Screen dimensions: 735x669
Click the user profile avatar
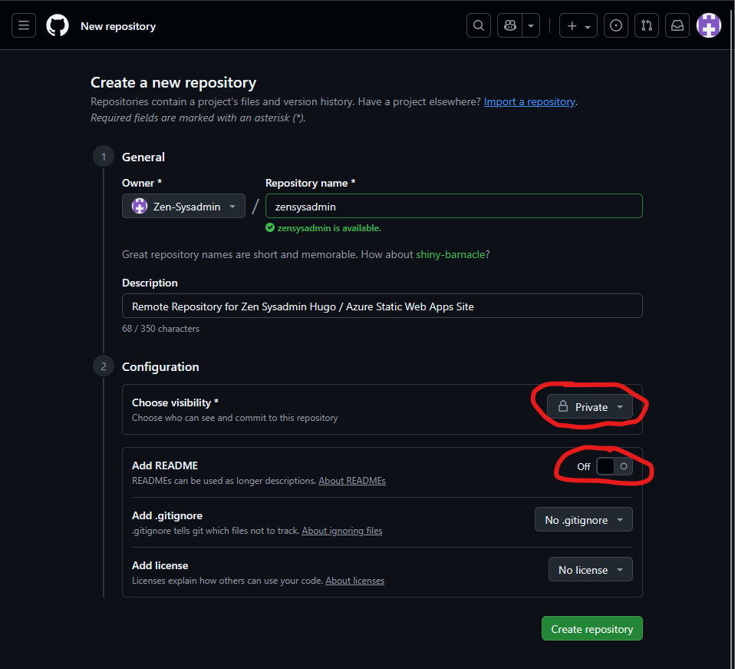708,25
